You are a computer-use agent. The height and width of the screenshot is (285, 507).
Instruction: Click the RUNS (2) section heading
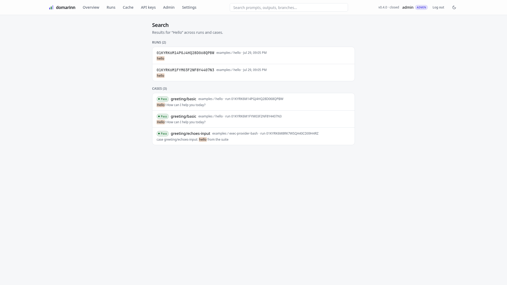pos(159,42)
